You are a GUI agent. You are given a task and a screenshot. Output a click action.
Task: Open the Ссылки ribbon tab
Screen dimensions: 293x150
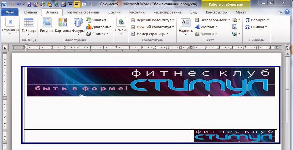114,12
